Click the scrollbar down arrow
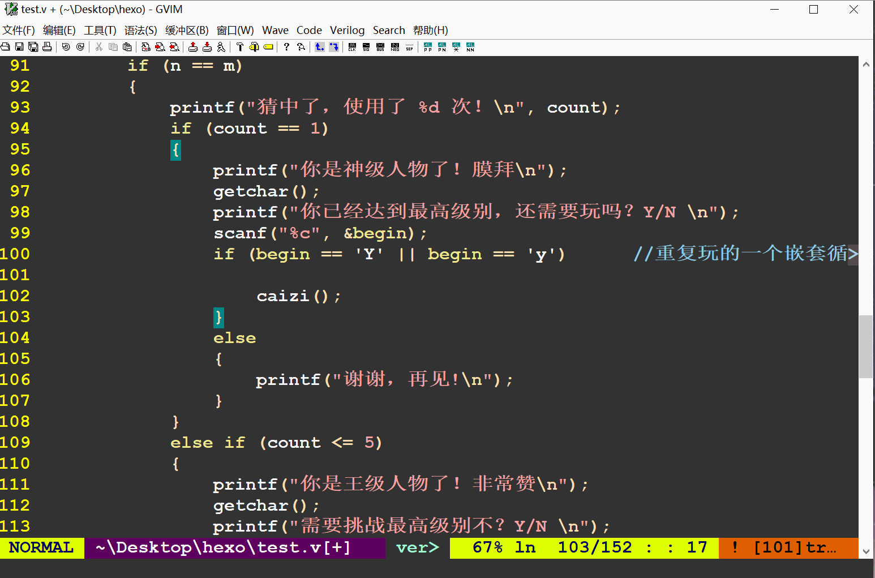 [x=866, y=551]
